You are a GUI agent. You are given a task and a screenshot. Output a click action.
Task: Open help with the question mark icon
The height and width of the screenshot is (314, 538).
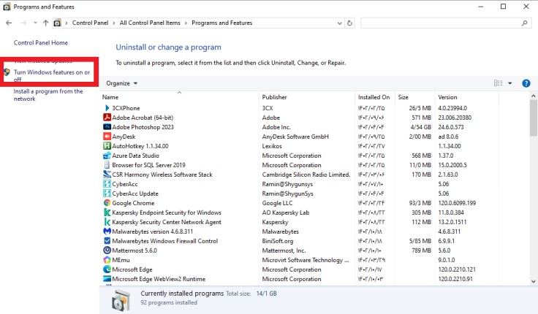pyautogui.click(x=526, y=83)
